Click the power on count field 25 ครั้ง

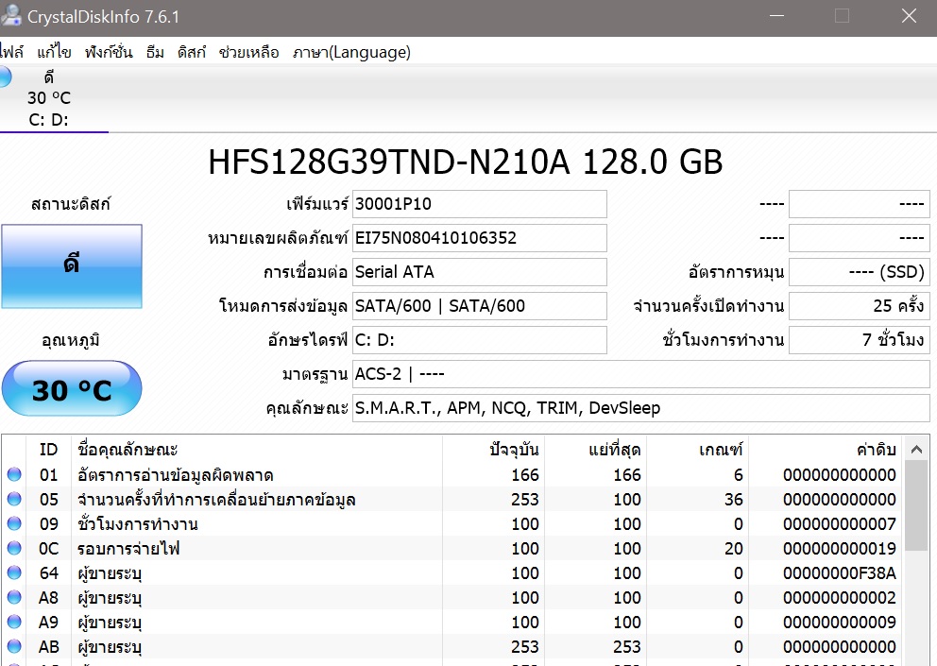point(860,306)
